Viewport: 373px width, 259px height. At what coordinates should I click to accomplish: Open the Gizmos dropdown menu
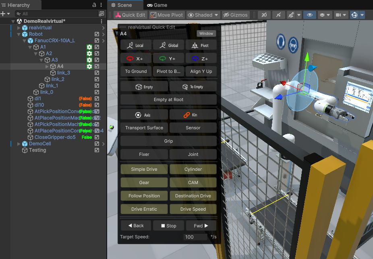236,15
